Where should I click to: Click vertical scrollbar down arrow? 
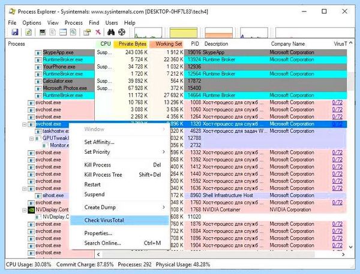point(351,247)
